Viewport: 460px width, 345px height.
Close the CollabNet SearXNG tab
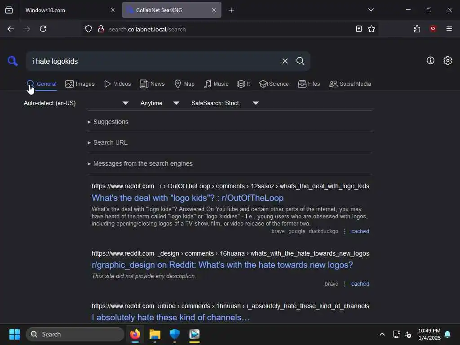click(214, 10)
